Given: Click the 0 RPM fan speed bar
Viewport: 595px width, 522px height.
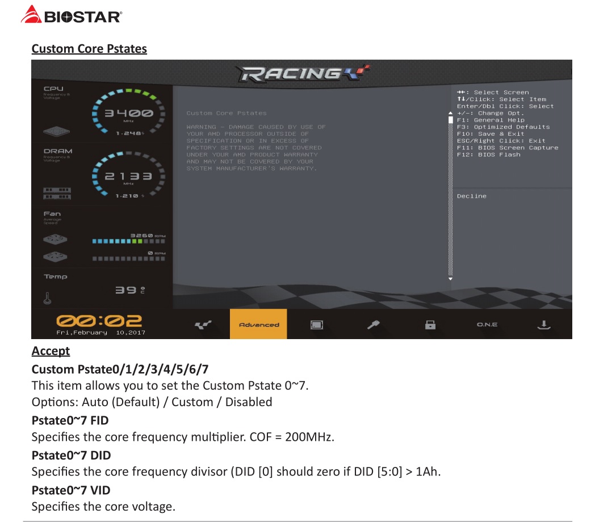Looking at the screenshot, I should 129,259.
